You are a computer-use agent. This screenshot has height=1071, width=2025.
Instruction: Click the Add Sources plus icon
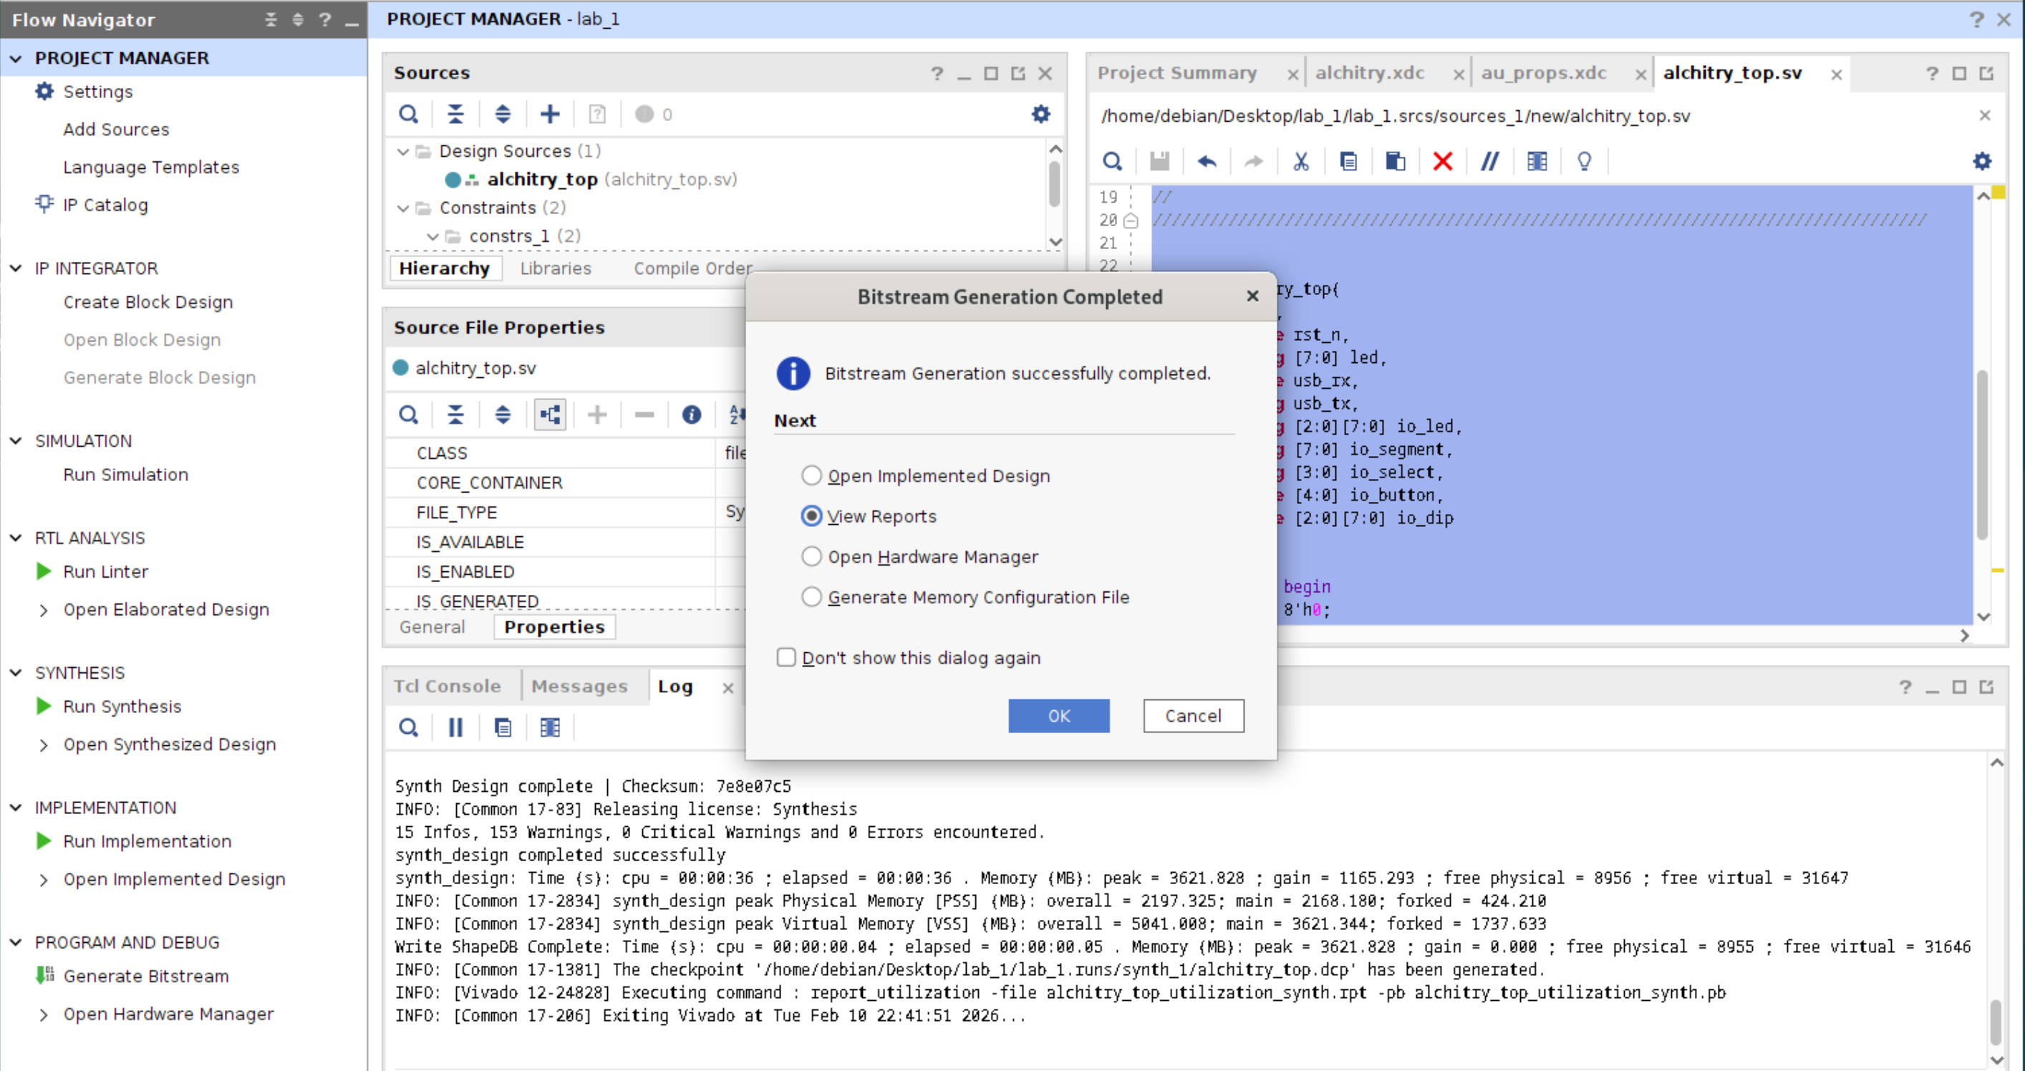(549, 115)
